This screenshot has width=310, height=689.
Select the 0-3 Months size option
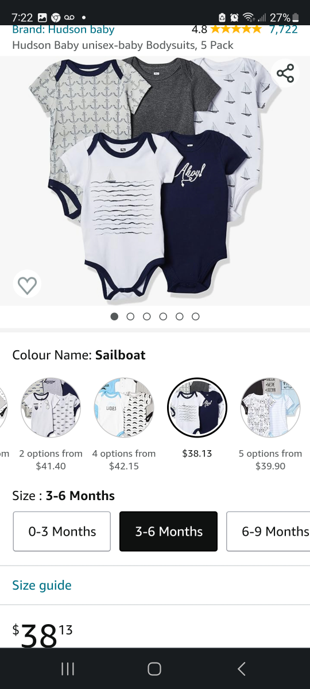62,532
